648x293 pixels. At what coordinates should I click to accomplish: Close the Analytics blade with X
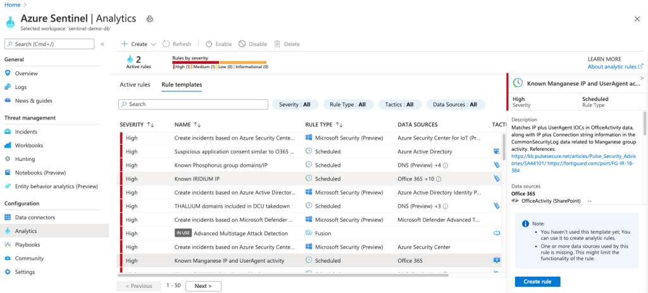click(636, 20)
